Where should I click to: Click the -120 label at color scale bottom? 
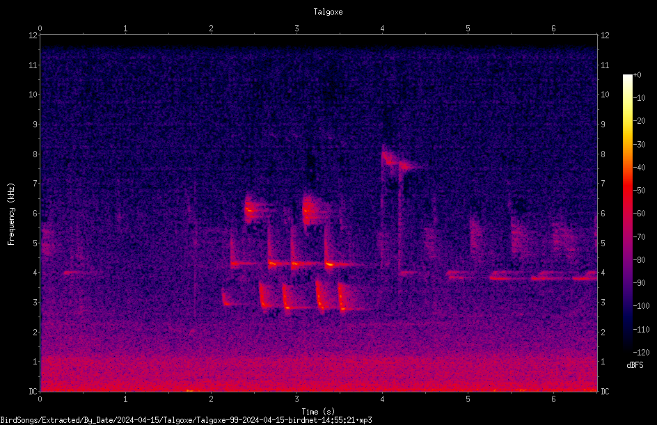pyautogui.click(x=640, y=353)
